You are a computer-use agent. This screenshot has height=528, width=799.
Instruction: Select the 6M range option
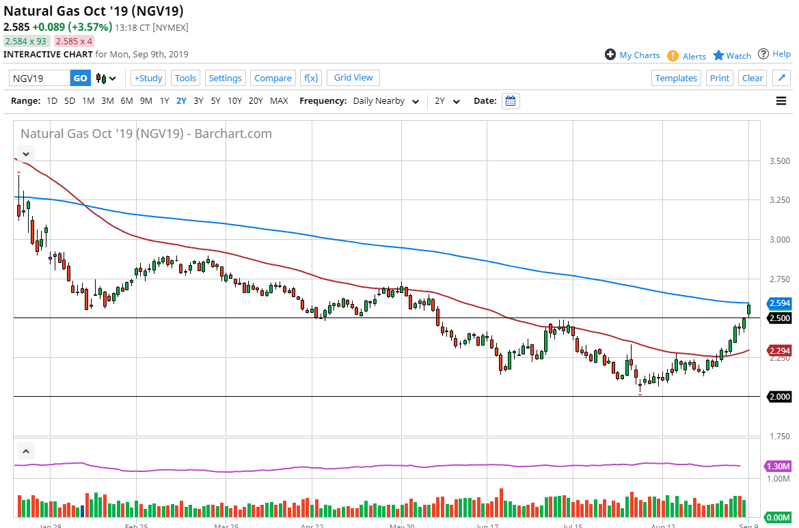tap(126, 101)
